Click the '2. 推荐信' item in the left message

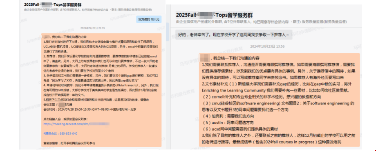pyautogui.click(x=101, y=63)
